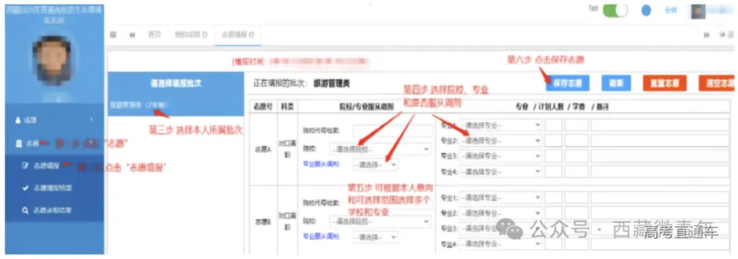Open 志愿填报结果 in the sidebar
Viewport: 738px width, 259px height.
52,188
